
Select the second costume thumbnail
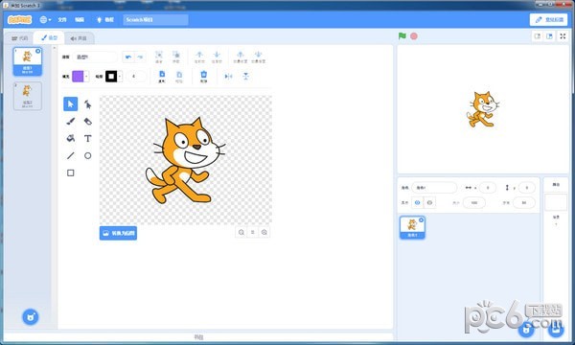point(28,96)
